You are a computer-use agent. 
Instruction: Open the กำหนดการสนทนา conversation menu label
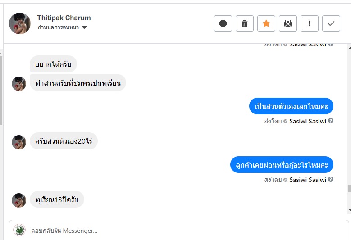[59, 28]
